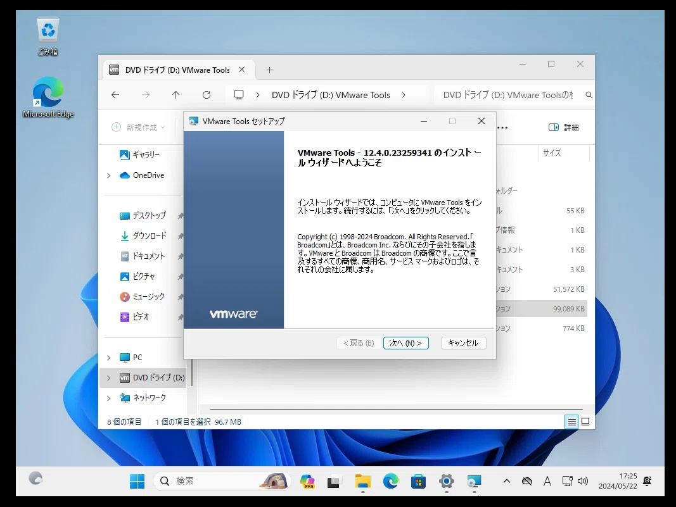Select the file row sized 99,089 KB

pyautogui.click(x=542, y=309)
